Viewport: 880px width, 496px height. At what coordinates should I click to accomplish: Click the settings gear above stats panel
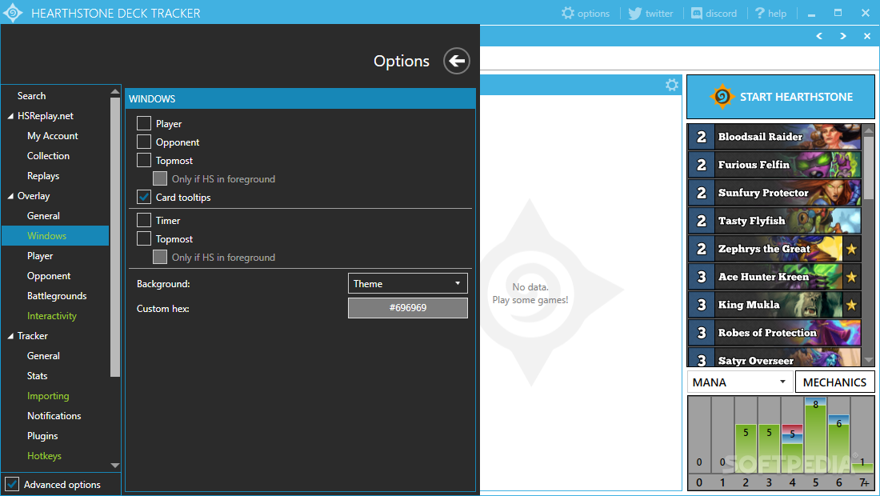click(672, 85)
